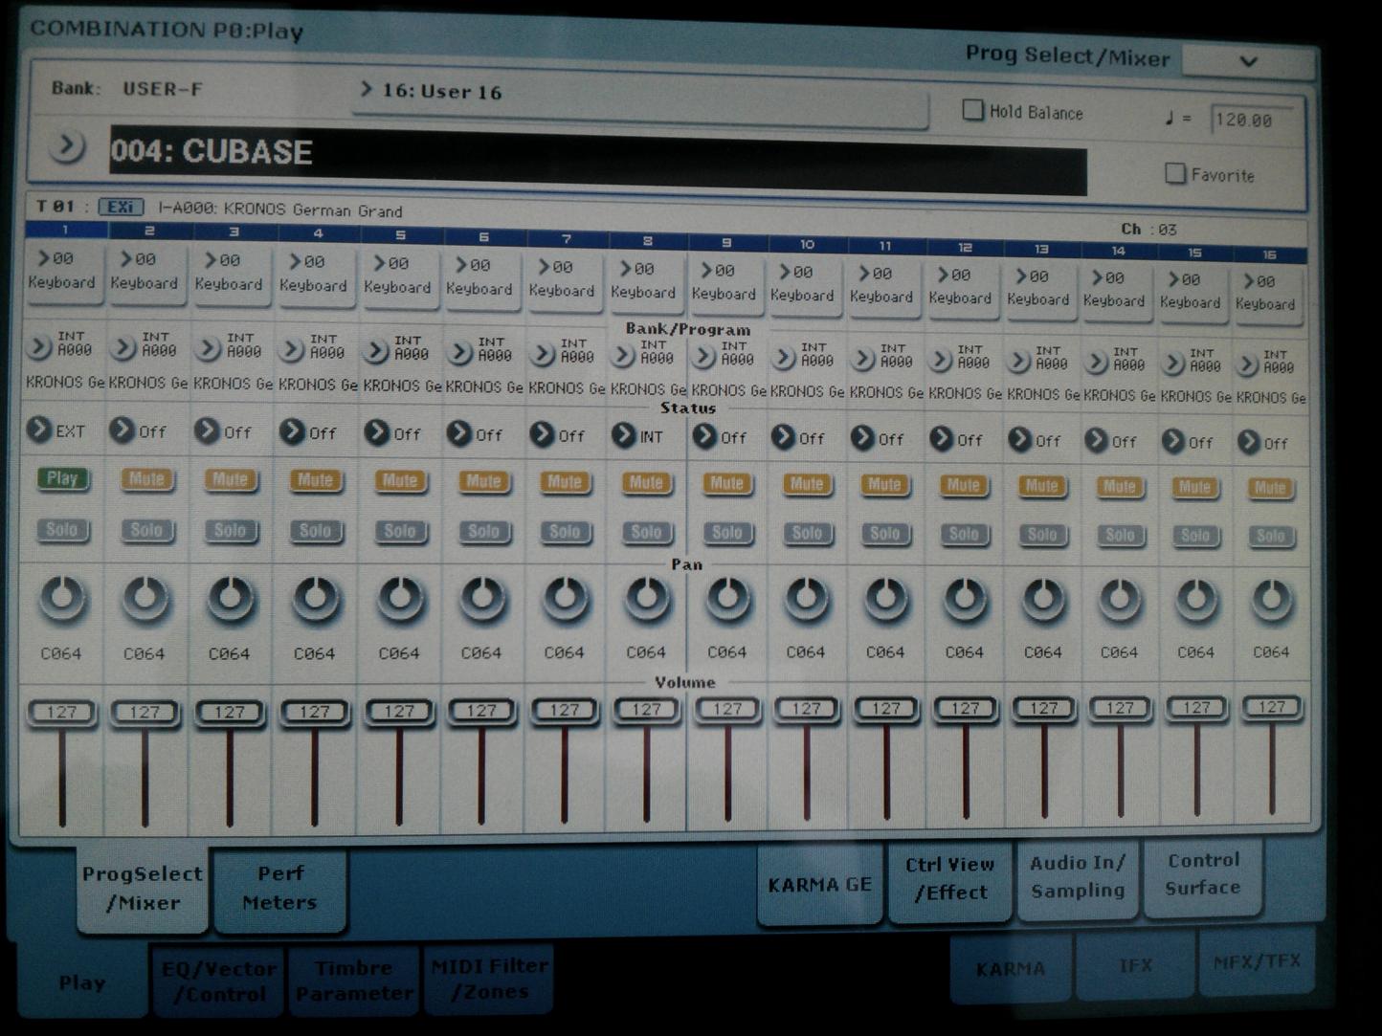Open bank/program popup for timbre 1
This screenshot has width=1382, height=1036.
[x=39, y=346]
